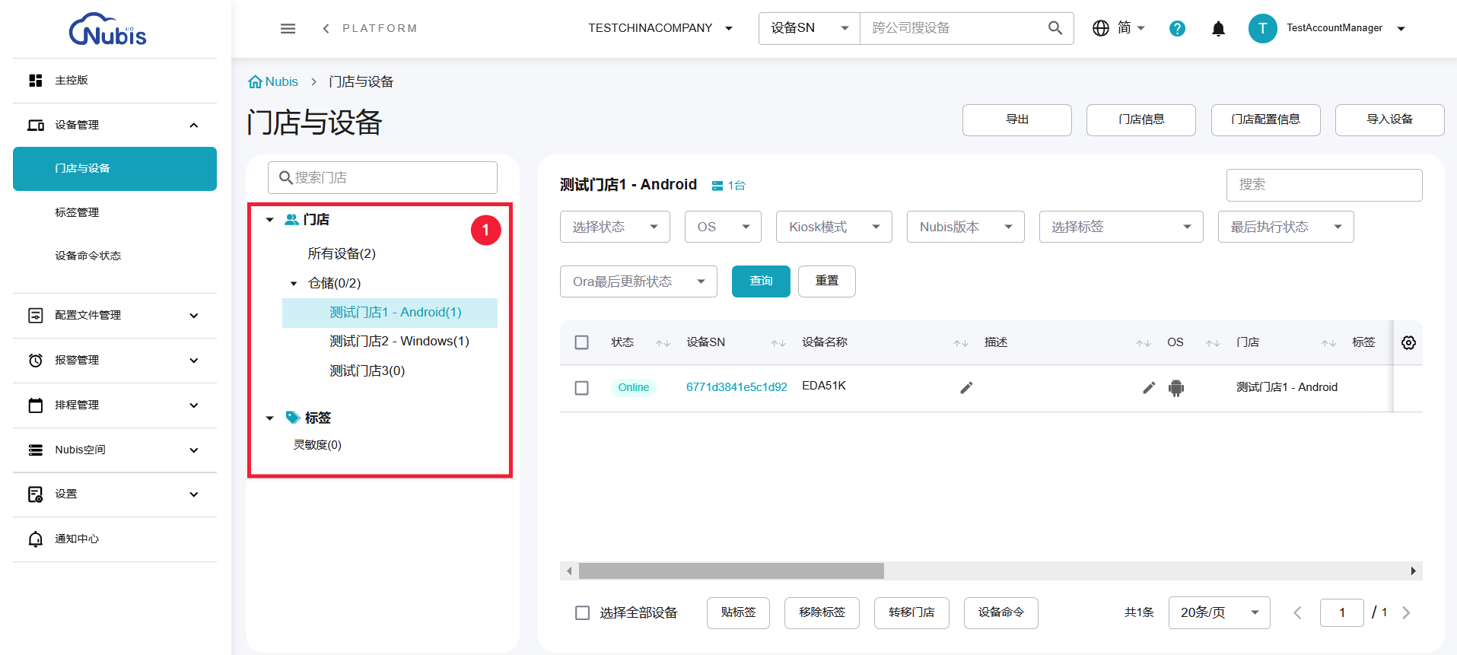The width and height of the screenshot is (1457, 655).
Task: Open the 设备SN search type dropdown
Action: [x=810, y=28]
